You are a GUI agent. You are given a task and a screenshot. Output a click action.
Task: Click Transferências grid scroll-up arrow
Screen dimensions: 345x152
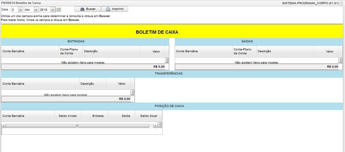click(x=133, y=92)
